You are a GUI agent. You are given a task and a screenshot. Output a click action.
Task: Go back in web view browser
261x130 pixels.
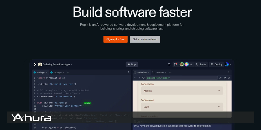pos(135,78)
